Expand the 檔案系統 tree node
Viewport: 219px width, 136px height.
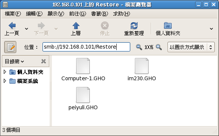(5, 81)
